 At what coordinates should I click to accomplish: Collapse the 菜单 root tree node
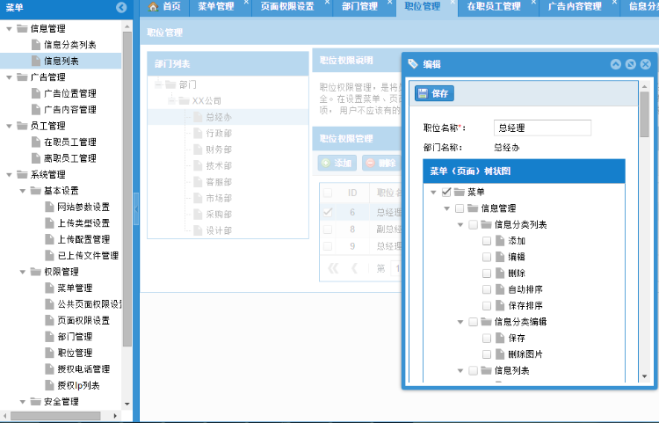[x=433, y=193]
